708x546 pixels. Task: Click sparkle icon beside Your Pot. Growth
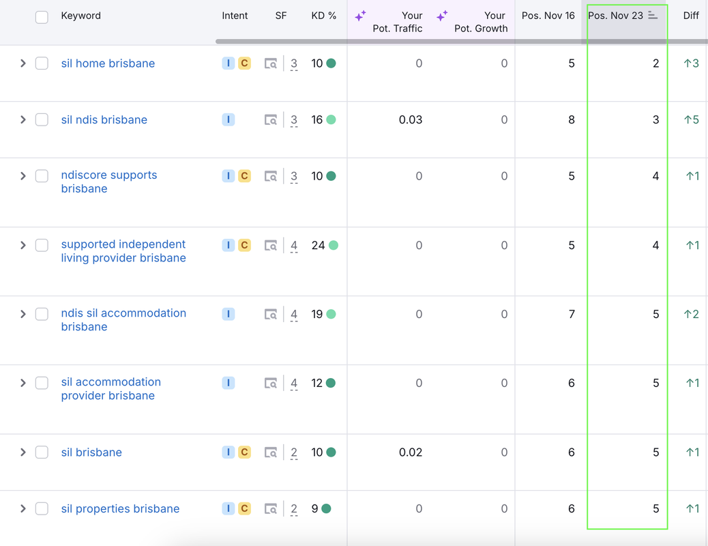click(442, 16)
